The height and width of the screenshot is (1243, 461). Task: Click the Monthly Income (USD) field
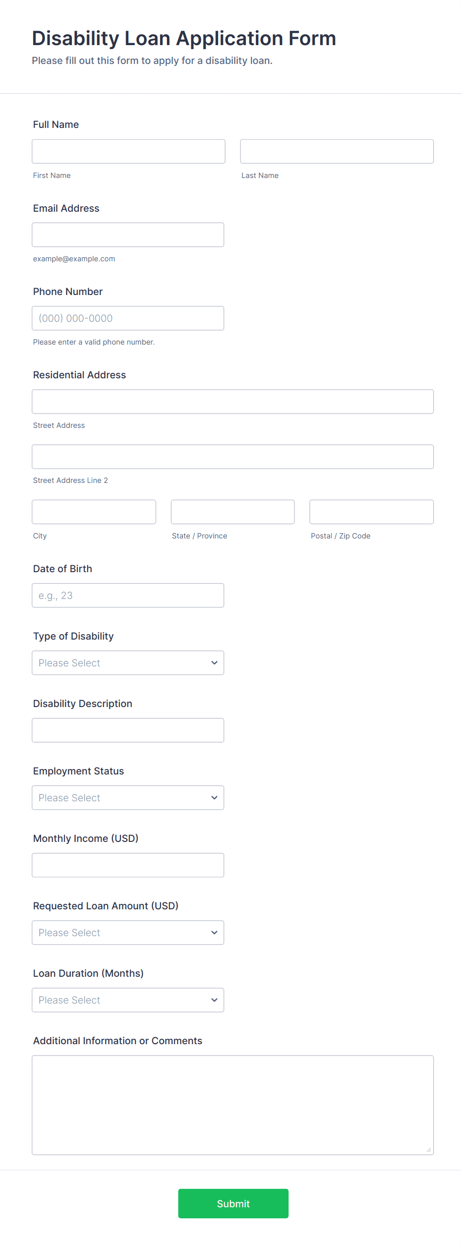click(128, 865)
